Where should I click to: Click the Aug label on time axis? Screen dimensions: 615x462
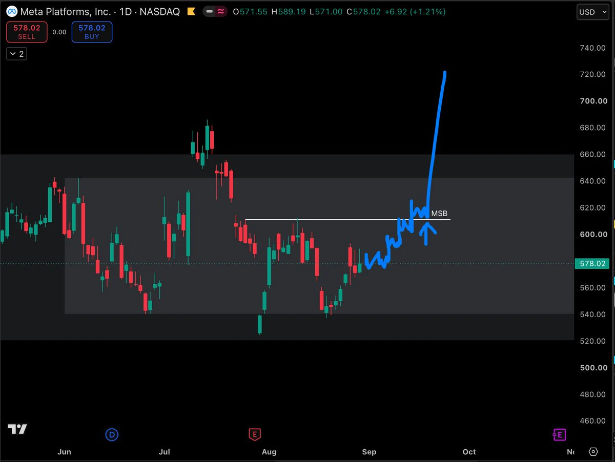tap(269, 452)
